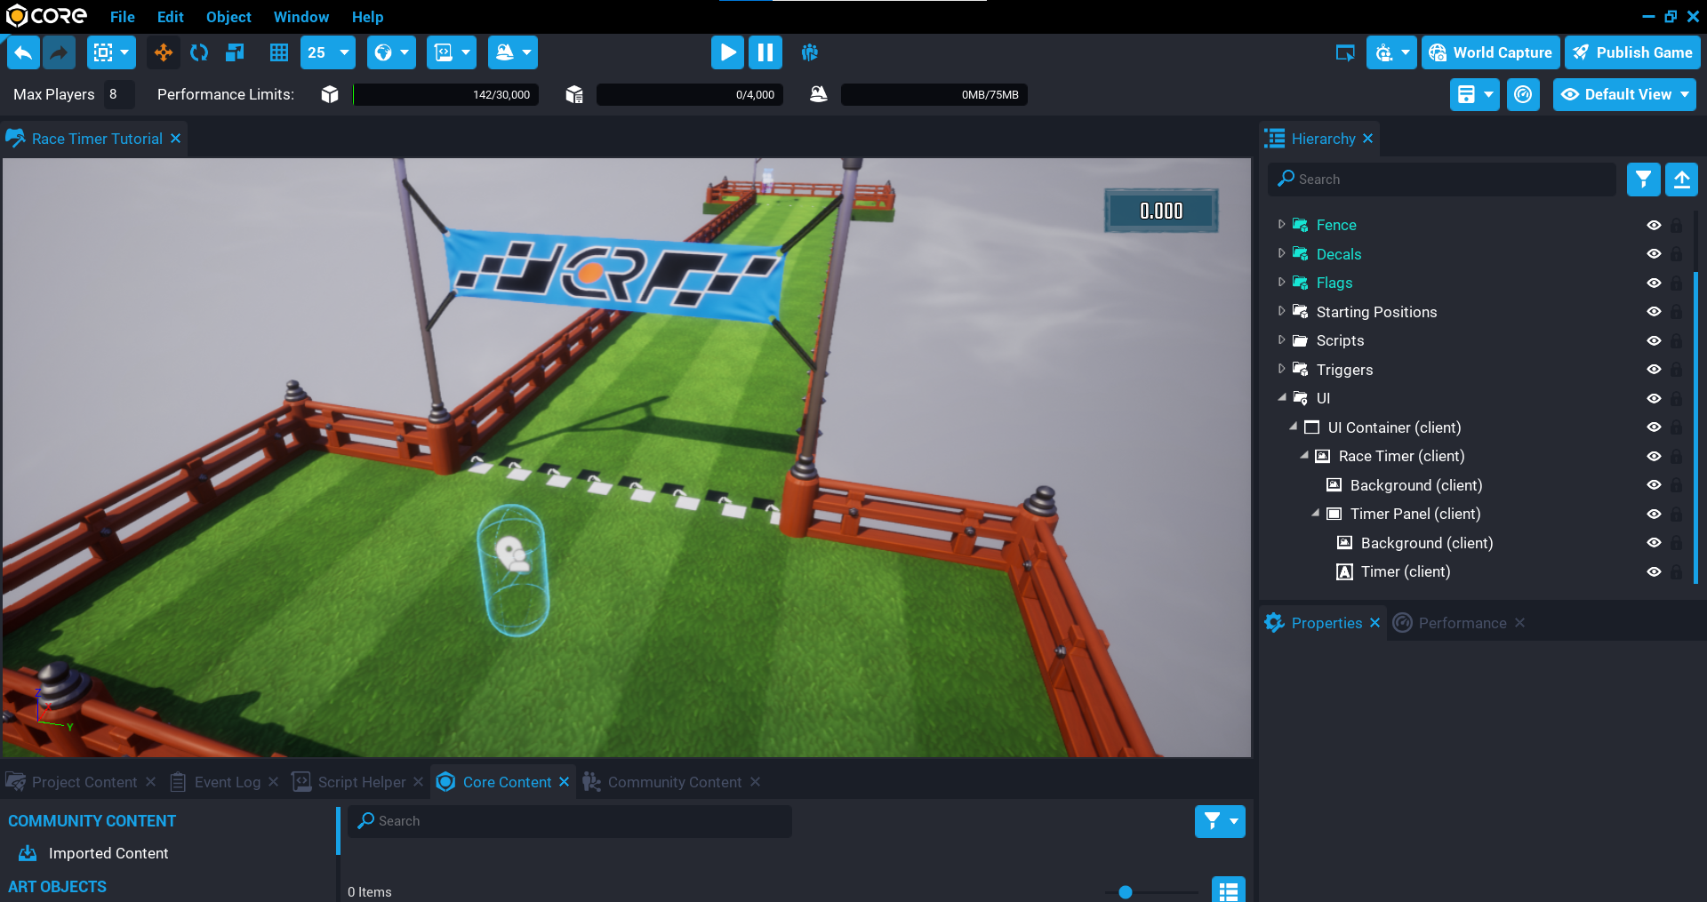Click the Undo arrow button
The width and height of the screenshot is (1707, 902).
pyautogui.click(x=24, y=52)
